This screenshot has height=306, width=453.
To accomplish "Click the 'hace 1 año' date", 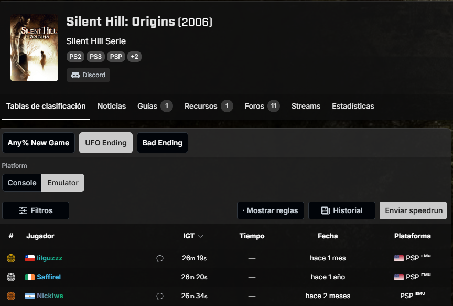I will [328, 277].
